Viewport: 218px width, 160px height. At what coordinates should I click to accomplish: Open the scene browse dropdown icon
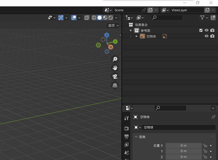(108, 10)
